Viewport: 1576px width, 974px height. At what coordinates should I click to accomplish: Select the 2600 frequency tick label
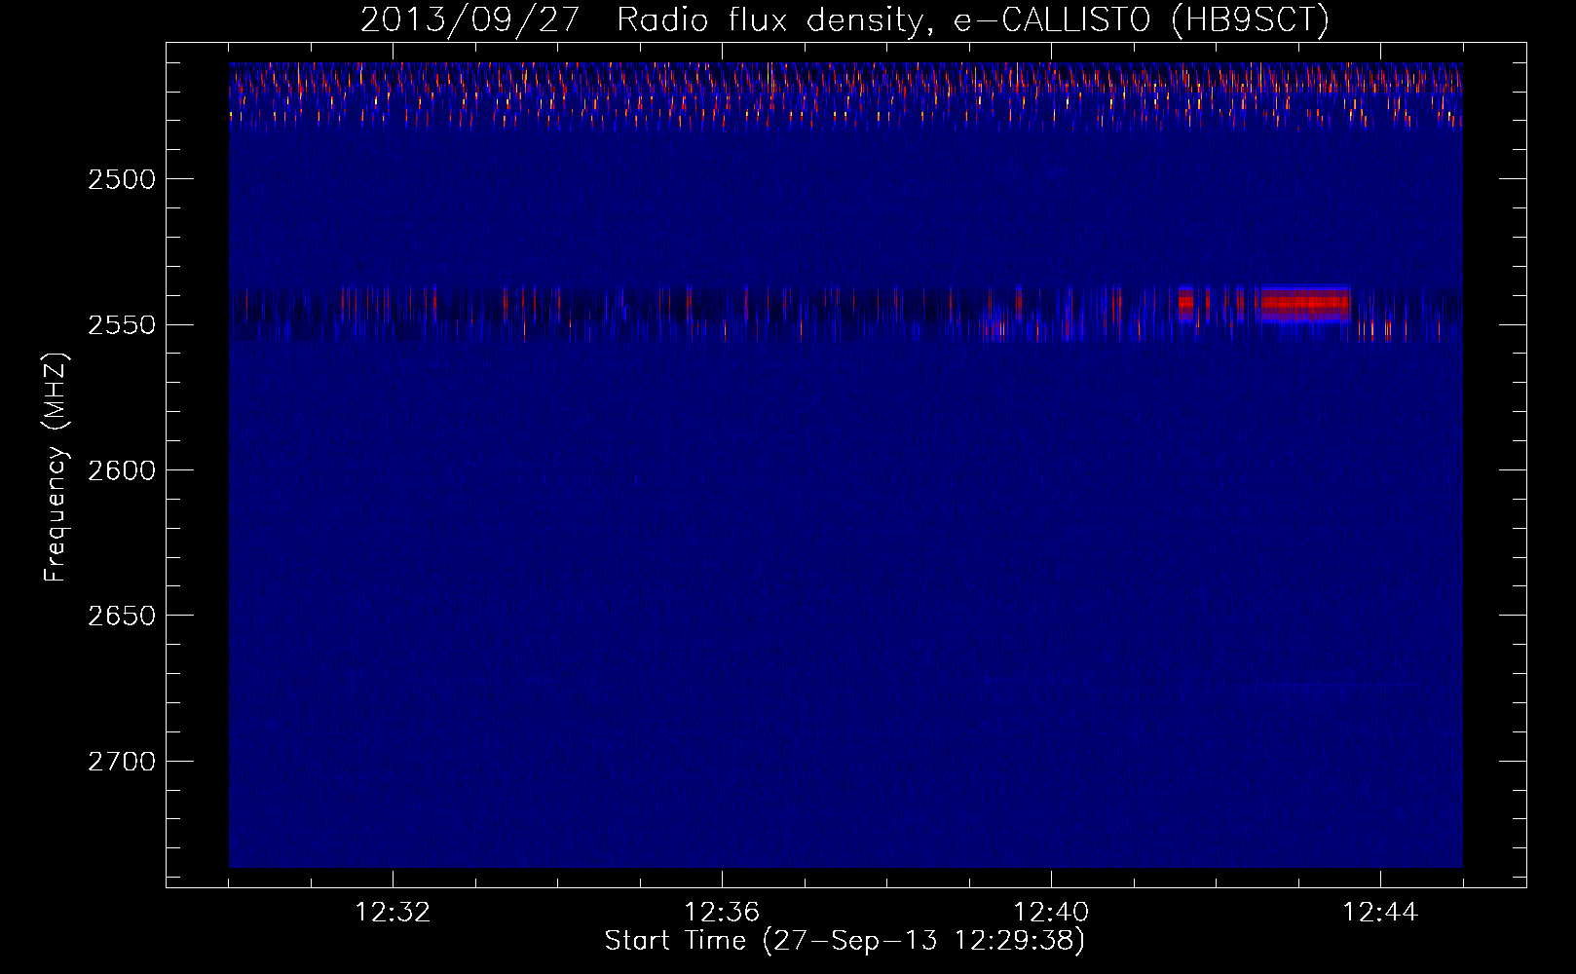[122, 470]
